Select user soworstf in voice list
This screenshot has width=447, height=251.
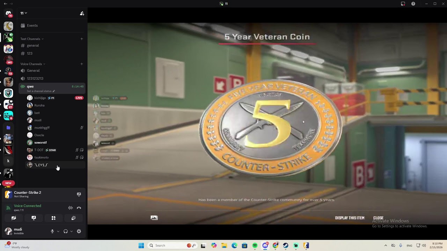tap(55, 142)
